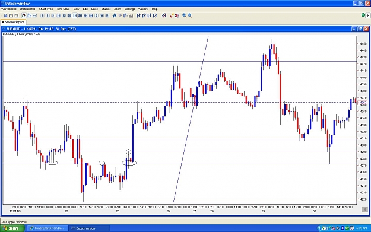Select 5 minute timeframe button
The height and width of the screenshot is (232, 371).
tap(53, 15)
